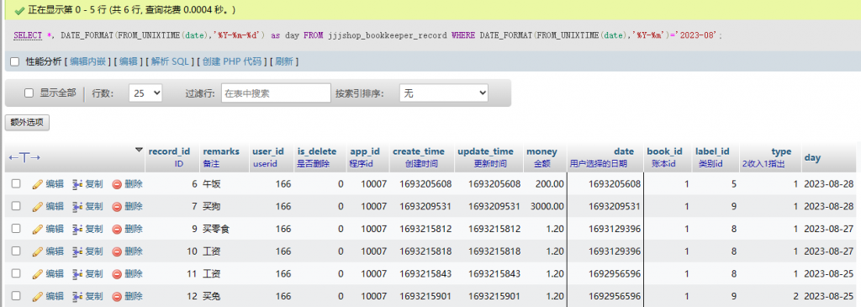Click the 额外选项 button
This screenshot has height=307, width=861.
pyautogui.click(x=28, y=123)
